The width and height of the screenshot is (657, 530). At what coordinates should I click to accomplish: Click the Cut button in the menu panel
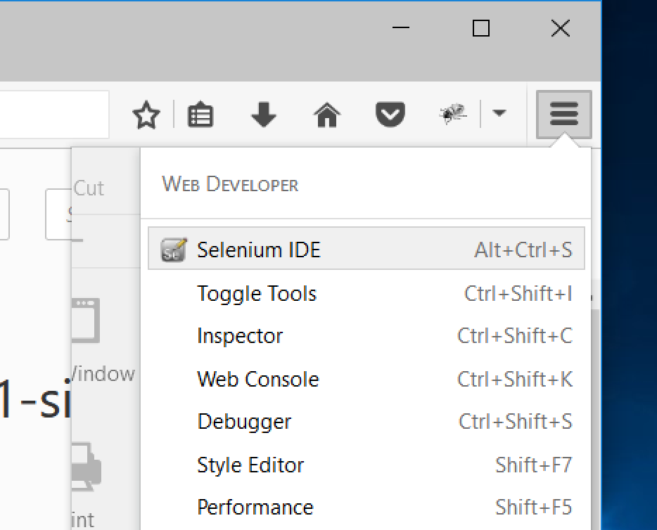pos(89,188)
